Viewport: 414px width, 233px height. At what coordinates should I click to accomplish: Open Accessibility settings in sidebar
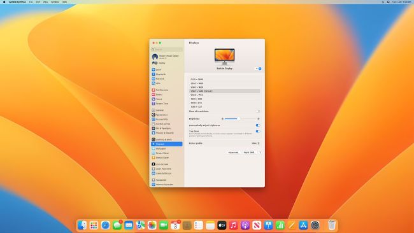167,119
